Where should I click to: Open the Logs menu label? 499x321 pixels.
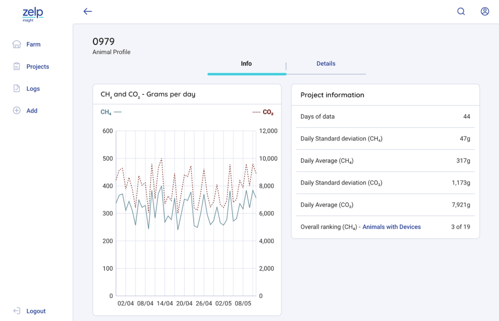[33, 89]
